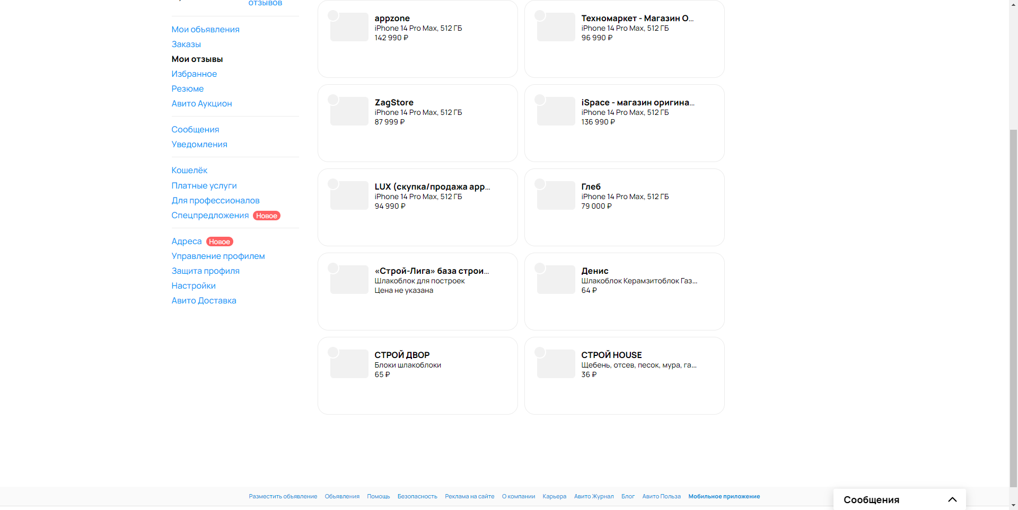Click the footer link Разместить объявление
Viewport: 1018px width, 510px height.
(283, 496)
